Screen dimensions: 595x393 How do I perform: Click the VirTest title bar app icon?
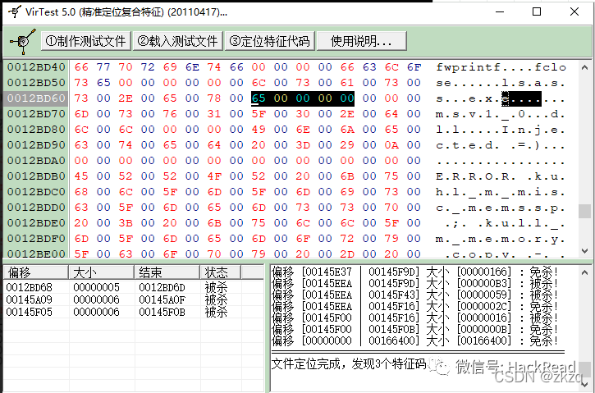(x=15, y=11)
